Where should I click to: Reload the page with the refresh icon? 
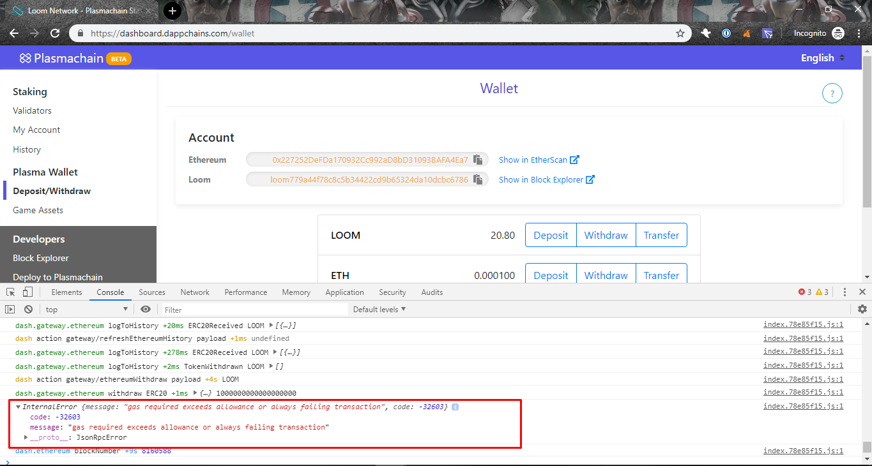[x=55, y=33]
